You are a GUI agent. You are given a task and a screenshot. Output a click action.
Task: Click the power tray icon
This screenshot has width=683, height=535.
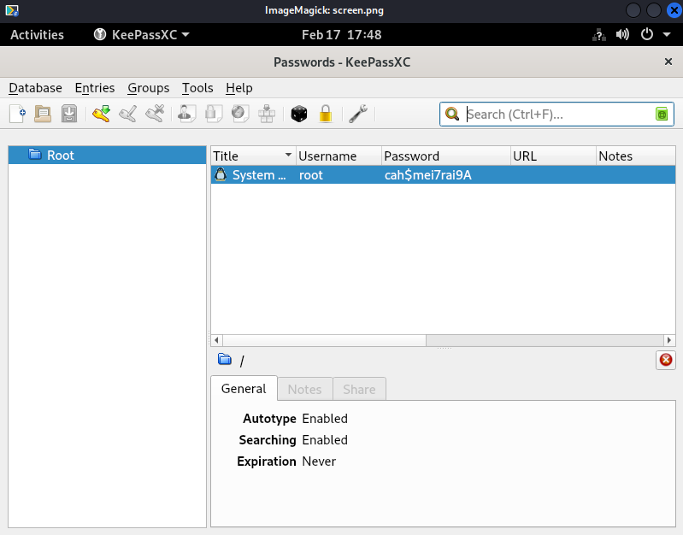click(647, 34)
